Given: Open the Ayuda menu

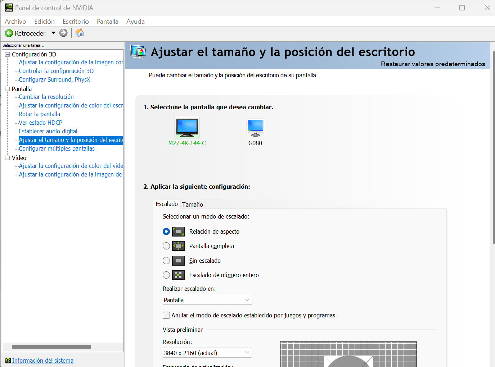Looking at the screenshot, I should pyautogui.click(x=135, y=22).
